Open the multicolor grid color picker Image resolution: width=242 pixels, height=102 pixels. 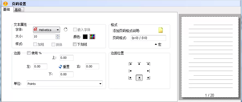click(x=92, y=37)
